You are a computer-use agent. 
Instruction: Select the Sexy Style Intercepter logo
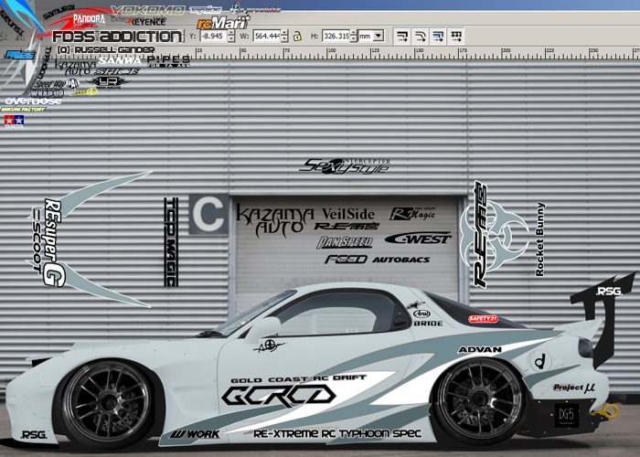346,166
